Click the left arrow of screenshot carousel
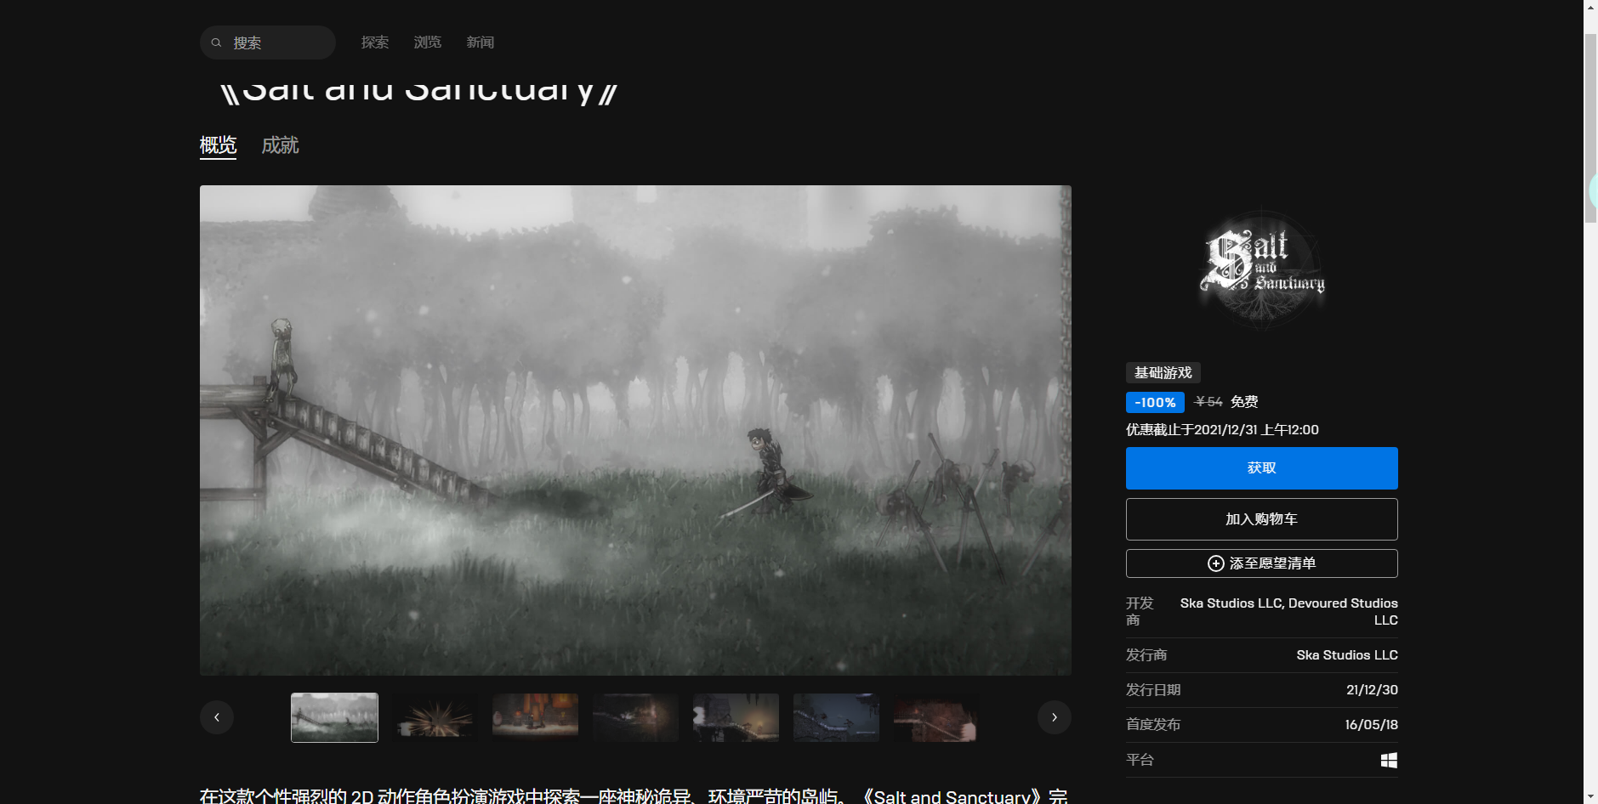This screenshot has width=1598, height=804. tap(217, 716)
